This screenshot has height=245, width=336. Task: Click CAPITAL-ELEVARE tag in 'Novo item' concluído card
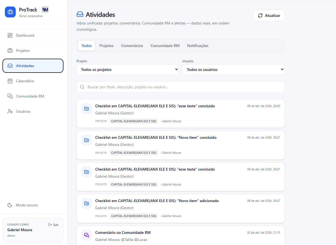click(134, 153)
